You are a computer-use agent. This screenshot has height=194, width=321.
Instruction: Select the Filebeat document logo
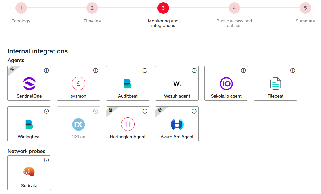pos(275,84)
